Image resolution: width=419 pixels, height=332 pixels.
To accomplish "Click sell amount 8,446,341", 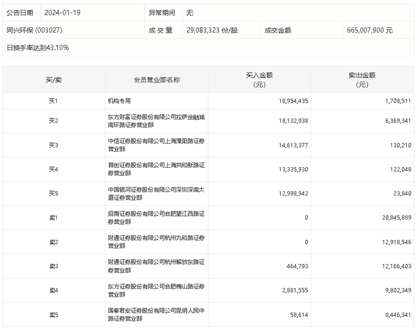I will point(398,315).
